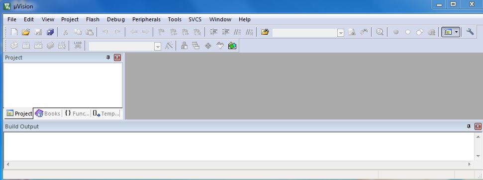Open the Tools menu
This screenshot has height=180, width=483.
click(175, 19)
